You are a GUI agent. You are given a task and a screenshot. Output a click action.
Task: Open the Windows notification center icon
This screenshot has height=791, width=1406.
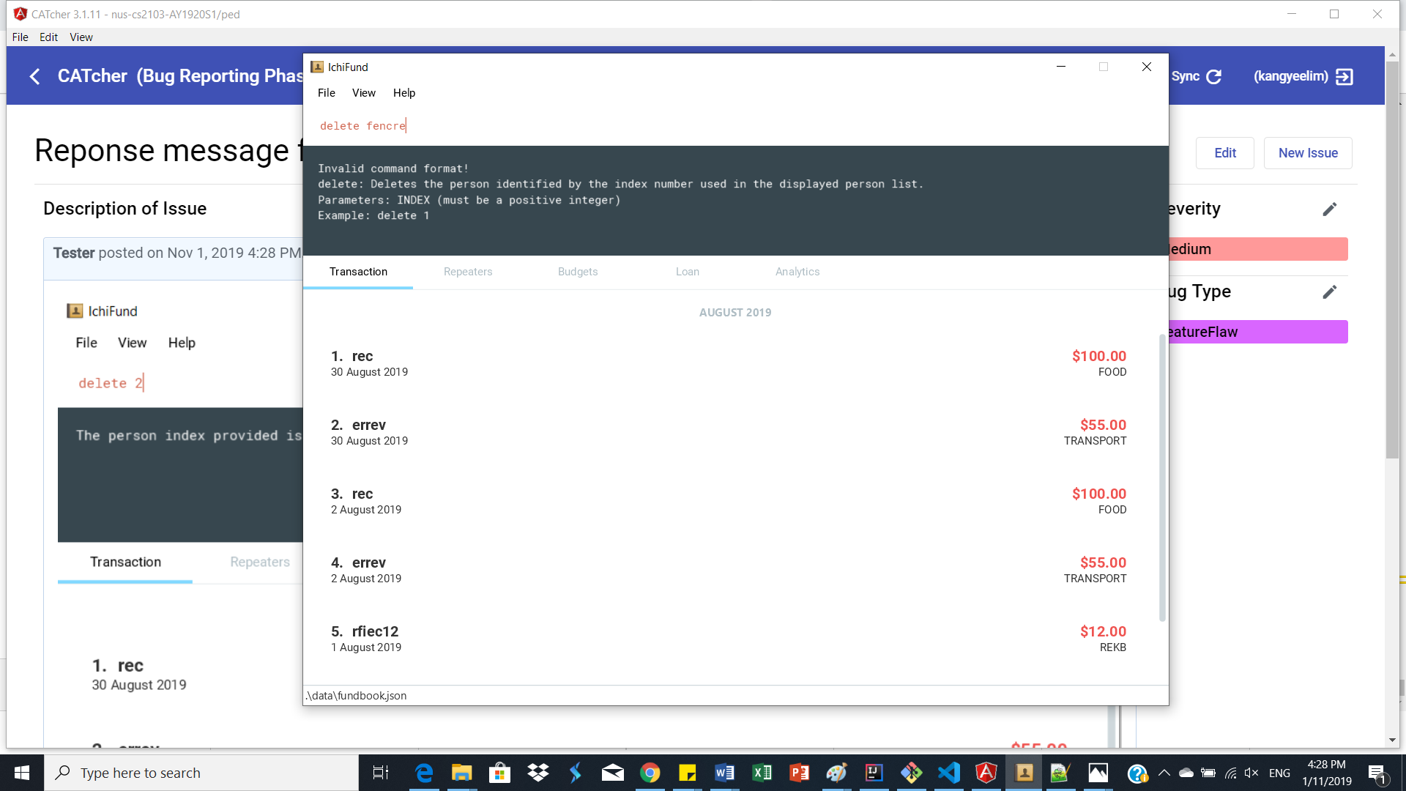(1377, 773)
